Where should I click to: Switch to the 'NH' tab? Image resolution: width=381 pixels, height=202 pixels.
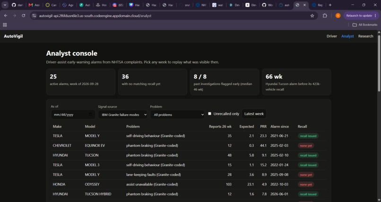201,5
